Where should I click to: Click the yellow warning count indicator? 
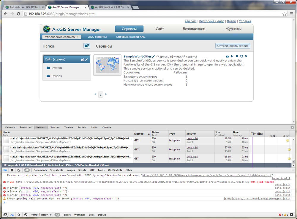tap(286, 215)
